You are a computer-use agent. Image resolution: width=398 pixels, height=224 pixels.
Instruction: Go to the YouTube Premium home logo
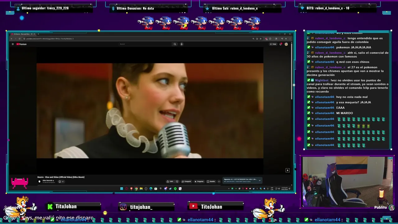coord(21,44)
